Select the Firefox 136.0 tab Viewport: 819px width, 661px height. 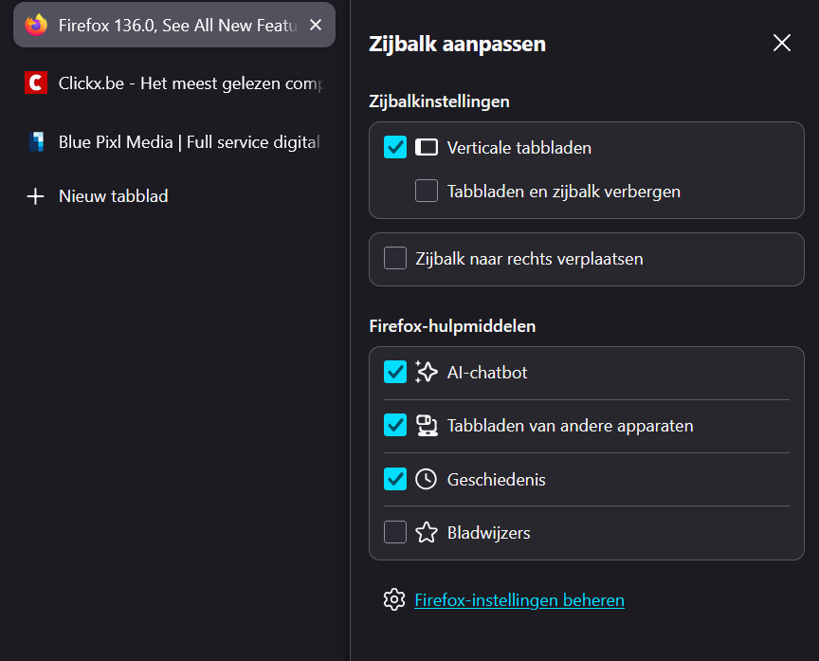[161, 25]
